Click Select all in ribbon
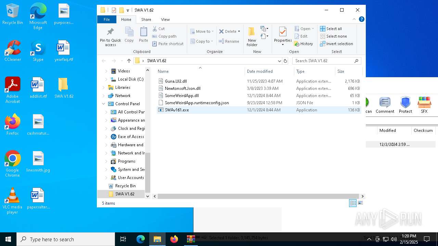The image size is (438, 246). point(331,29)
